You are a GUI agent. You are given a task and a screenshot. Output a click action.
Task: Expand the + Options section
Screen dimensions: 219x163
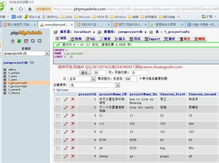[x=61, y=90]
